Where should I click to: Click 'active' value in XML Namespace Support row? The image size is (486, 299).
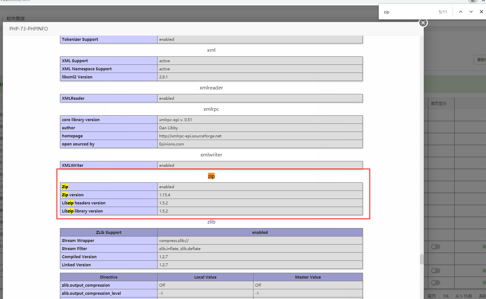point(164,69)
